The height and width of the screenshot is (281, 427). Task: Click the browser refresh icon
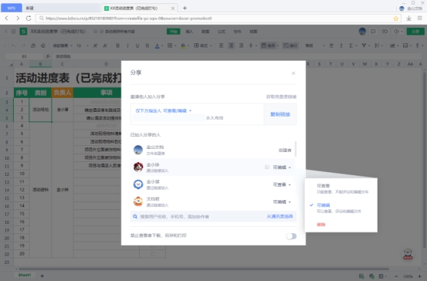coord(29,19)
